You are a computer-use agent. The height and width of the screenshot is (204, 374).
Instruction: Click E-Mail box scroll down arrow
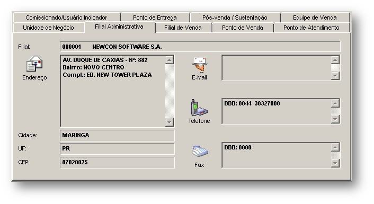pos(335,76)
